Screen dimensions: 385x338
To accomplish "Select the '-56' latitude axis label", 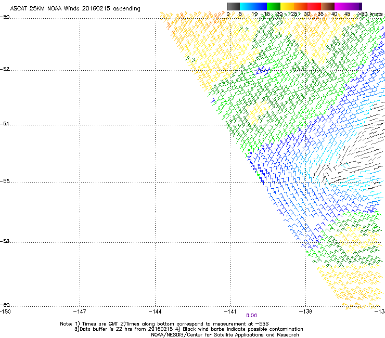I will (x=5, y=181).
